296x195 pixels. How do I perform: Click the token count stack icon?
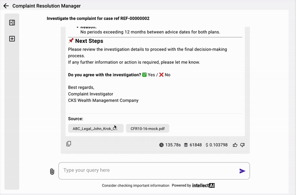point(186,145)
